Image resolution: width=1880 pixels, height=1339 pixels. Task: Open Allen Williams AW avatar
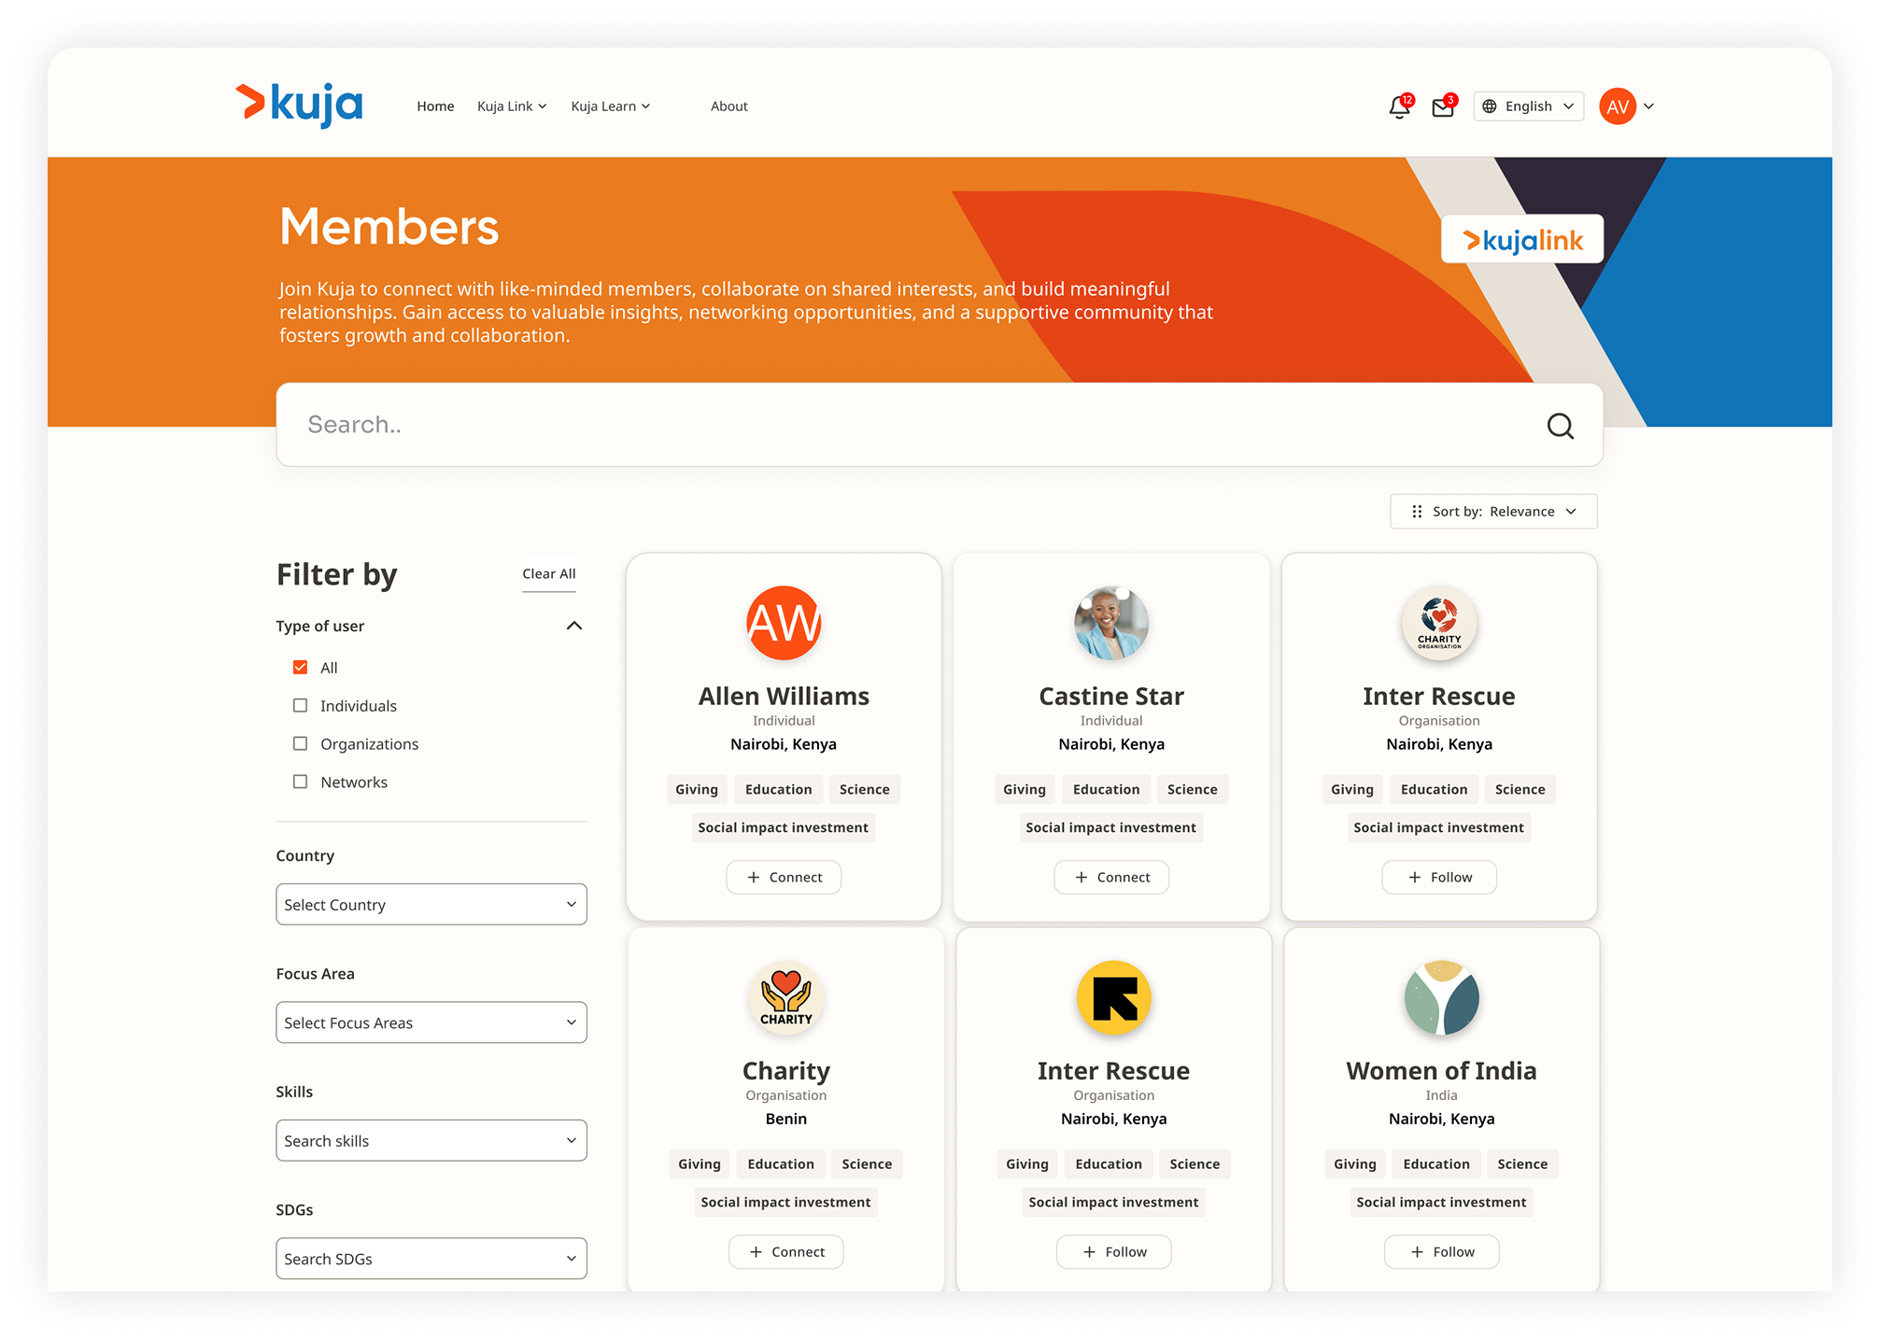coord(784,623)
